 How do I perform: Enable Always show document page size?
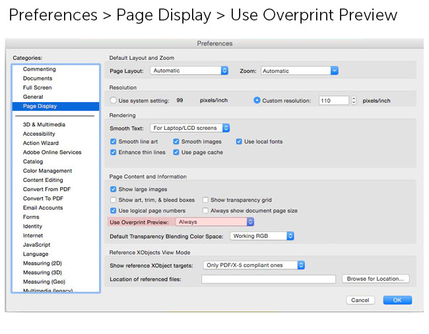click(205, 211)
